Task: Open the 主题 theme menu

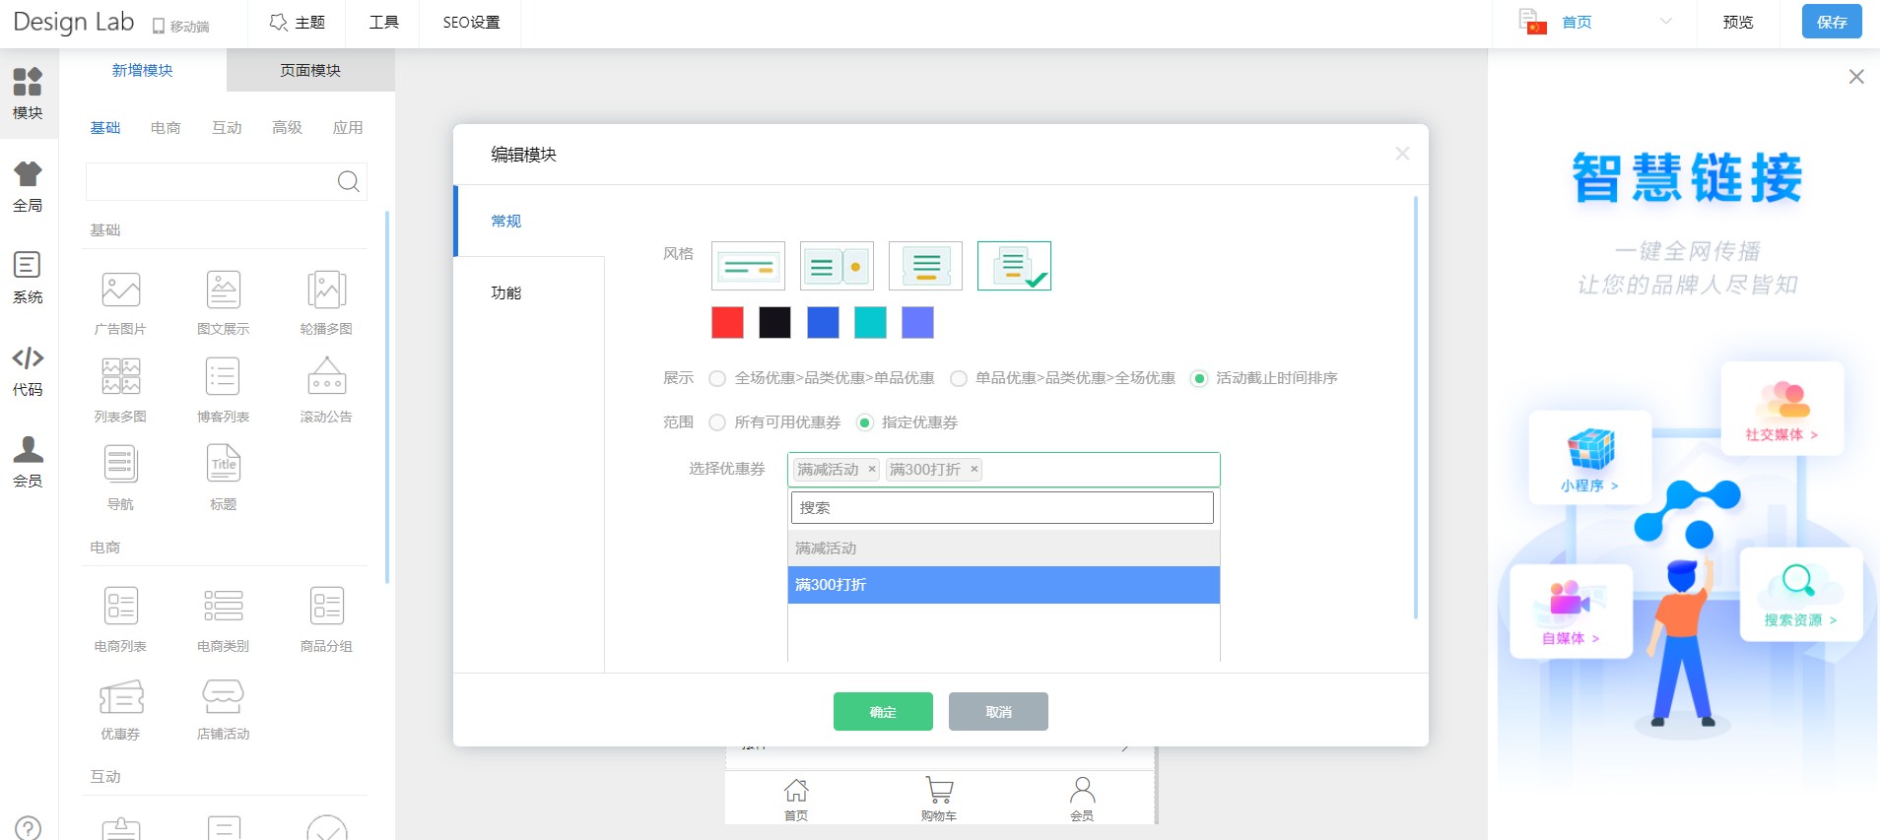Action: point(297,22)
